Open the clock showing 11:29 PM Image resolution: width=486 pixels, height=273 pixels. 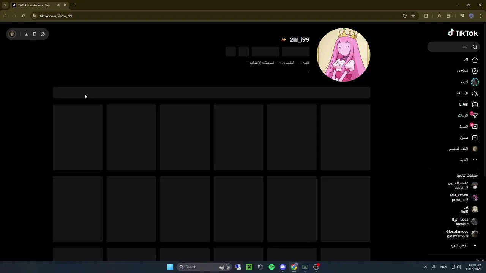[473, 267]
